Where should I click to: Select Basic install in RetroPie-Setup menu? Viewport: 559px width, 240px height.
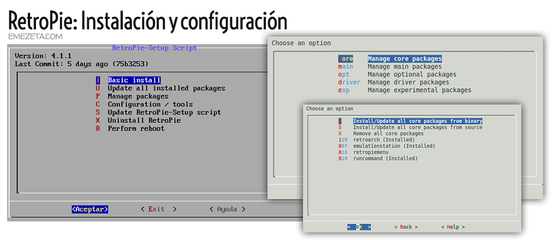(128, 80)
